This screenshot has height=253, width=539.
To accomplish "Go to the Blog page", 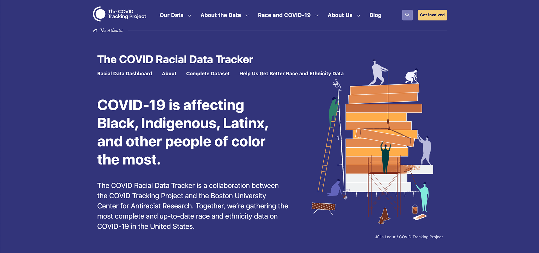I will (375, 15).
